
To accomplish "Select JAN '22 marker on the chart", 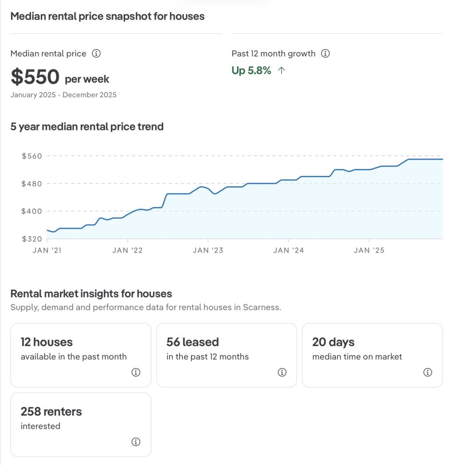I will click(x=127, y=250).
